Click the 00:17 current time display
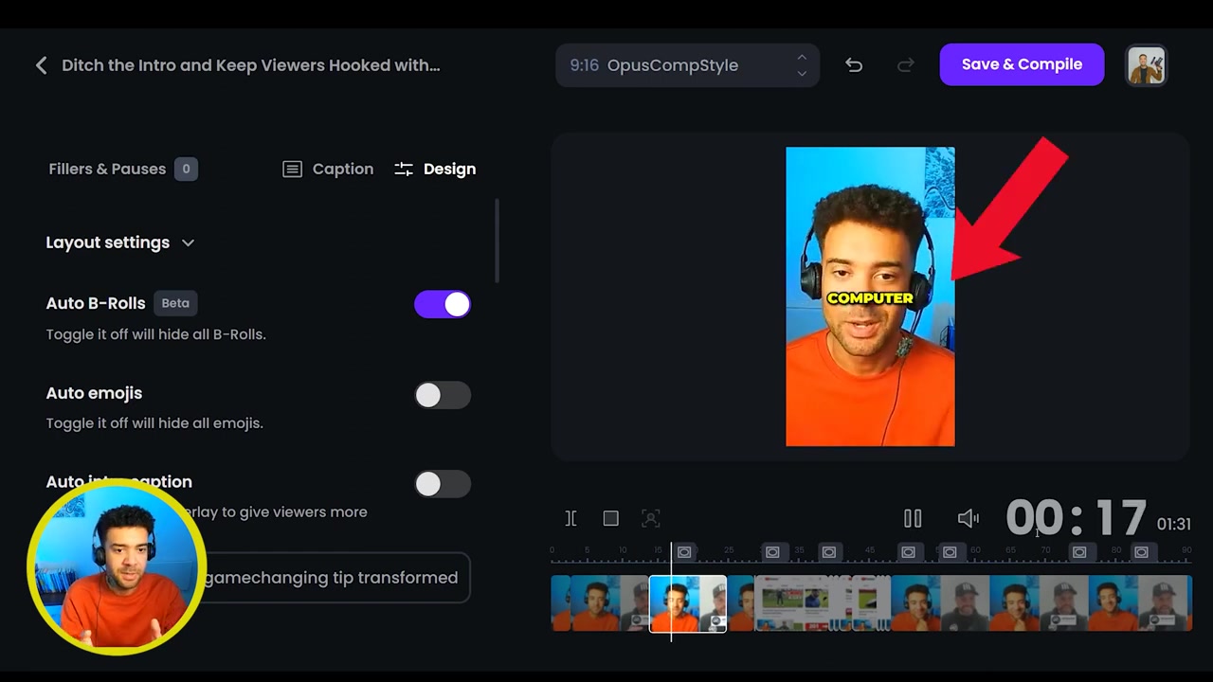 point(1076,519)
